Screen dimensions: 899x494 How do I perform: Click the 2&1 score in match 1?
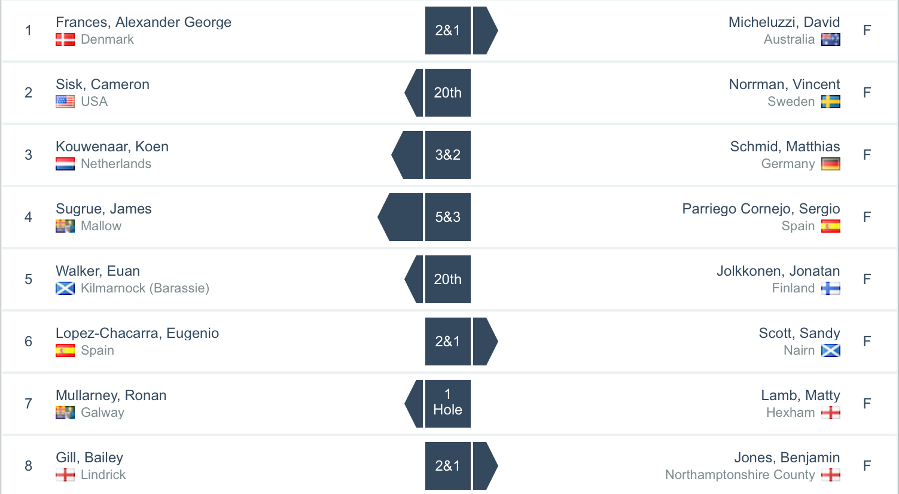(447, 31)
